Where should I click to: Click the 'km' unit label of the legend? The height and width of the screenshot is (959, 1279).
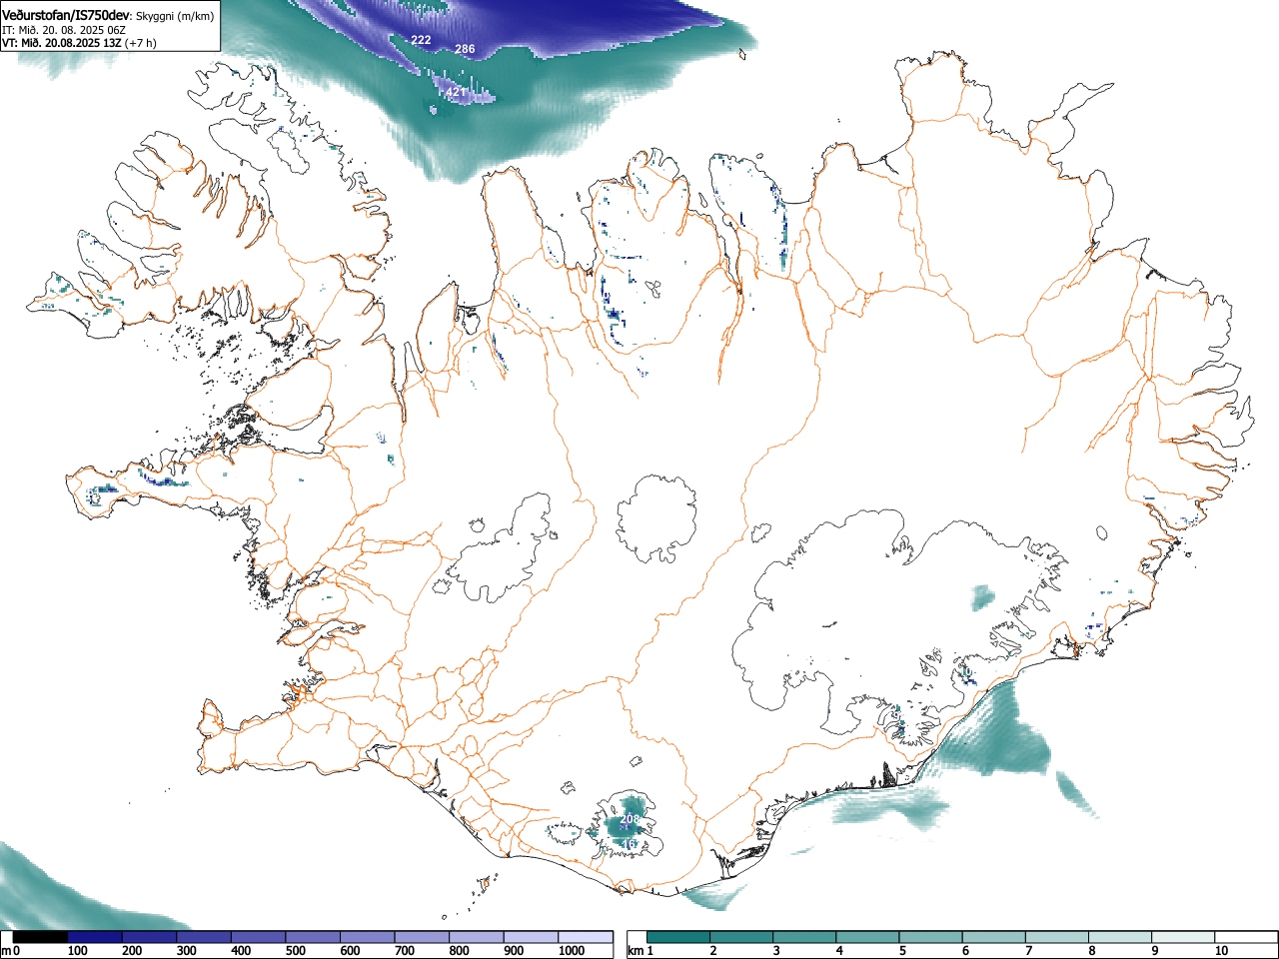coord(634,951)
